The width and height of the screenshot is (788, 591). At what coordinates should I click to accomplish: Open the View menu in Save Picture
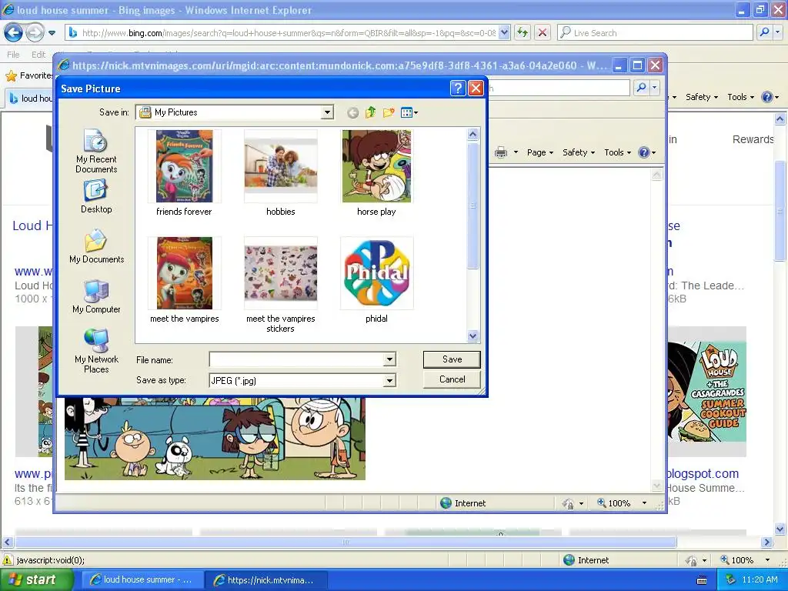tap(409, 112)
